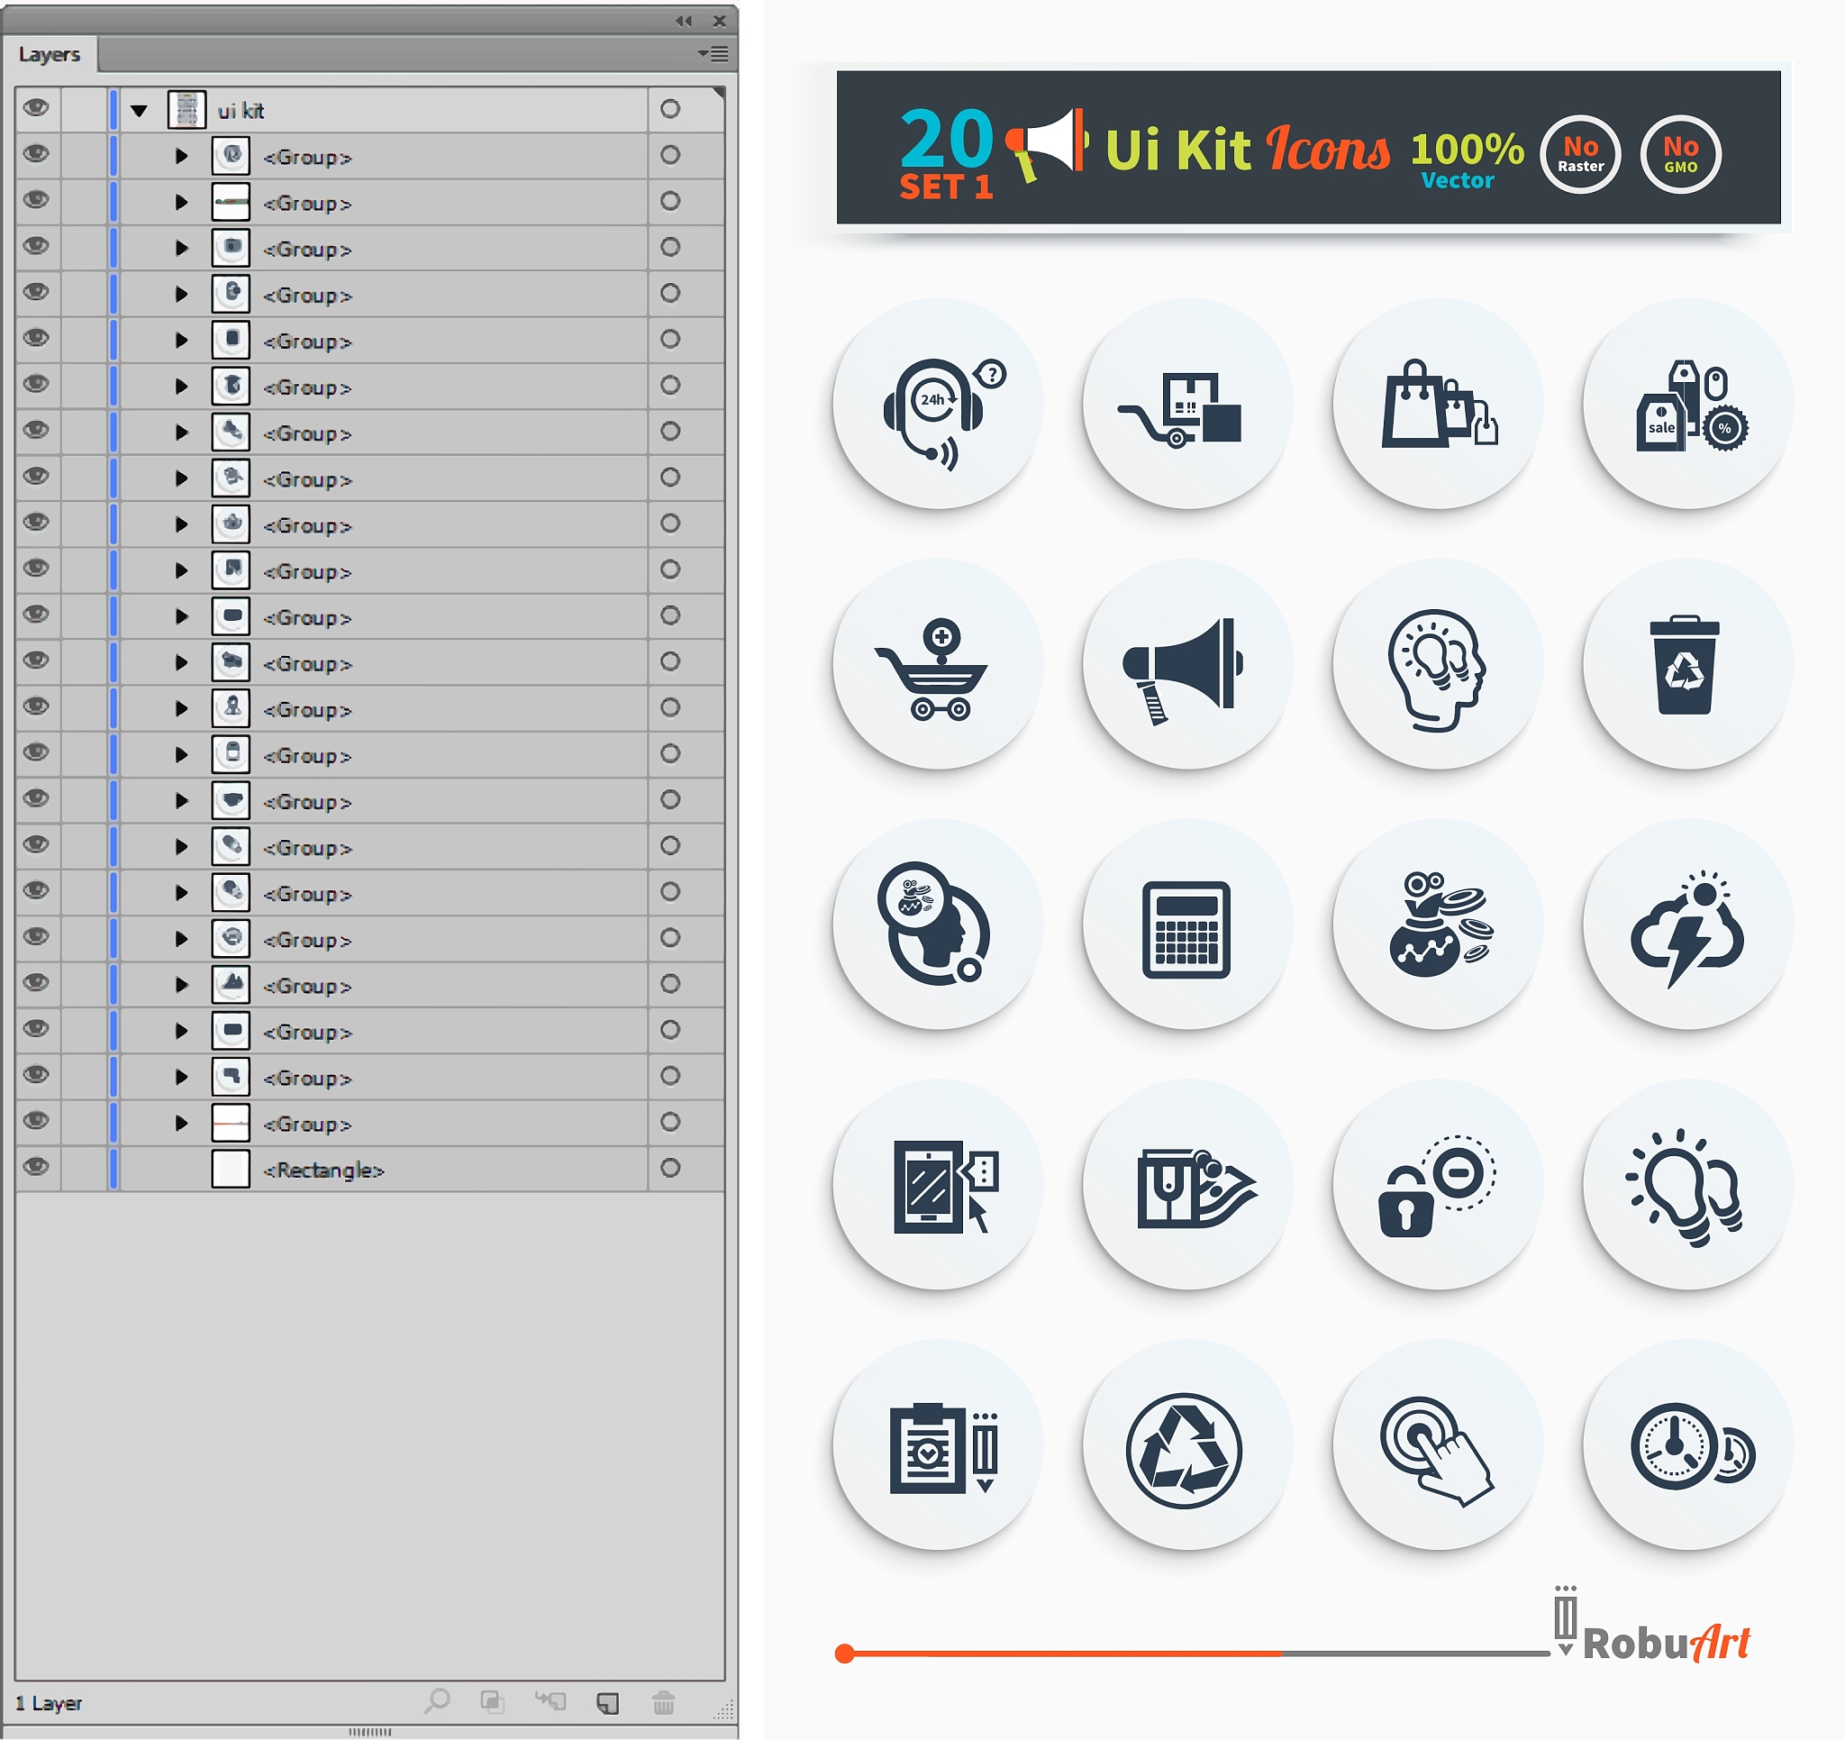Expand the last Group above Rectangle
The height and width of the screenshot is (1740, 1845).
click(181, 1123)
